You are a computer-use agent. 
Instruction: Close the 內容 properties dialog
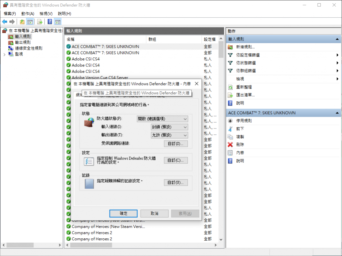pos(196,84)
